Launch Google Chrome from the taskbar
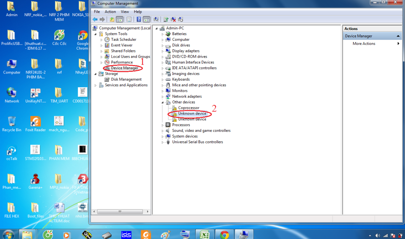The image size is (405, 239). pyautogui.click(x=224, y=234)
